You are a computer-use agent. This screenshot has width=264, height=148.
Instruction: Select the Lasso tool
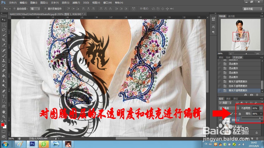[x=3, y=30]
